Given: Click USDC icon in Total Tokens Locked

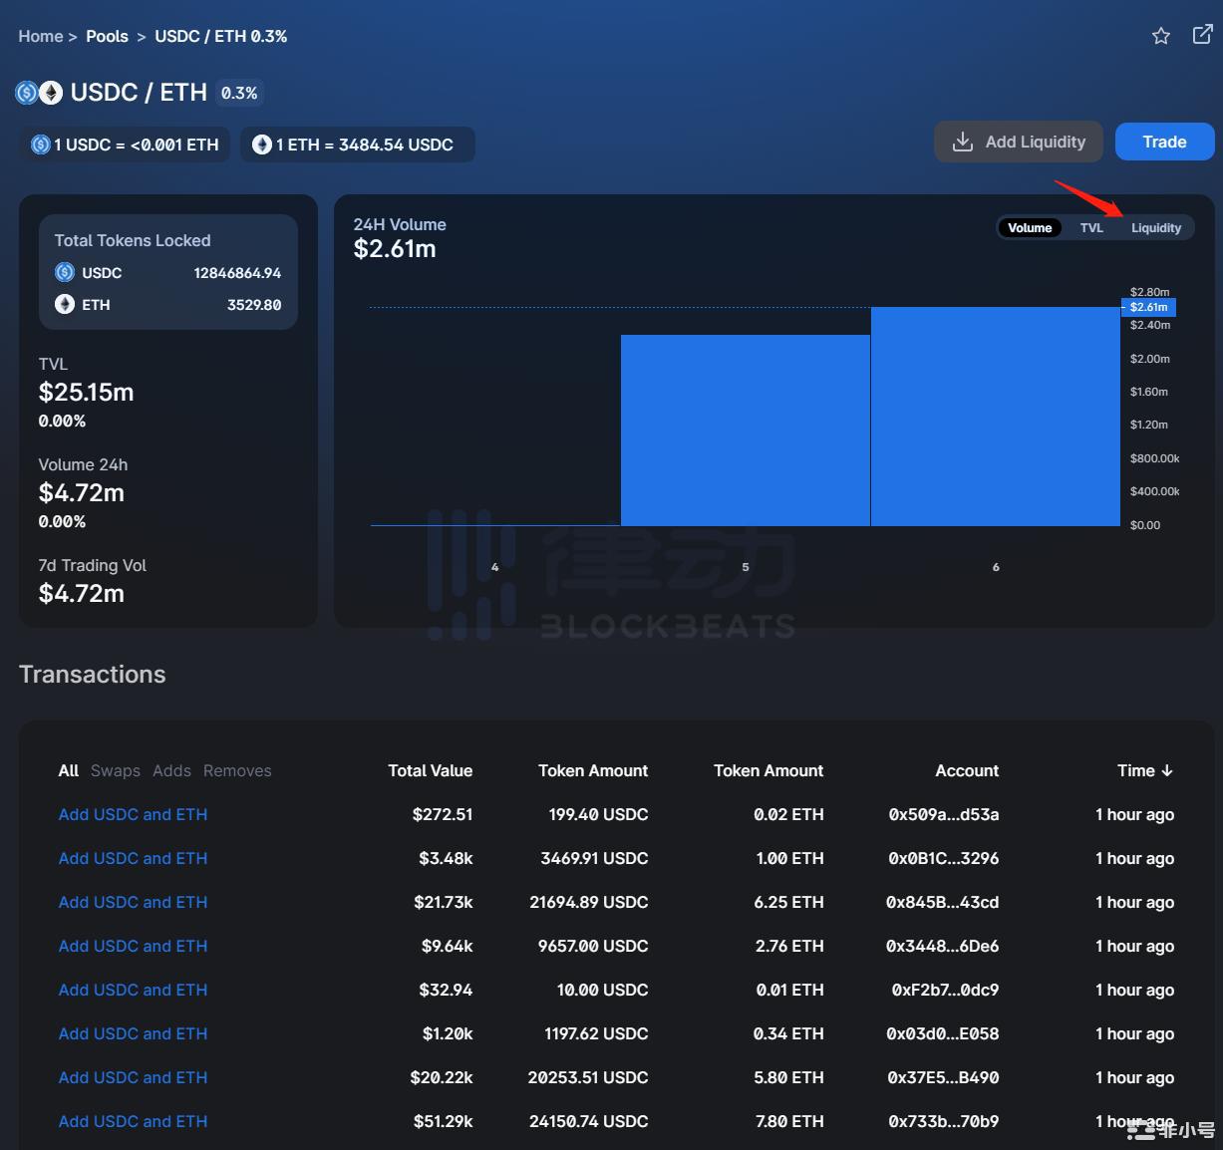Looking at the screenshot, I should pos(65,272).
